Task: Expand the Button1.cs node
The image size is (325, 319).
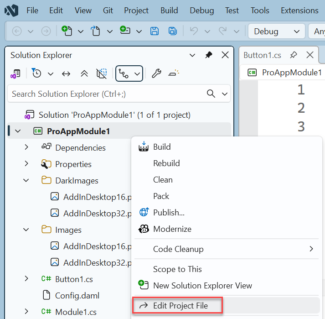Action: click(x=26, y=278)
